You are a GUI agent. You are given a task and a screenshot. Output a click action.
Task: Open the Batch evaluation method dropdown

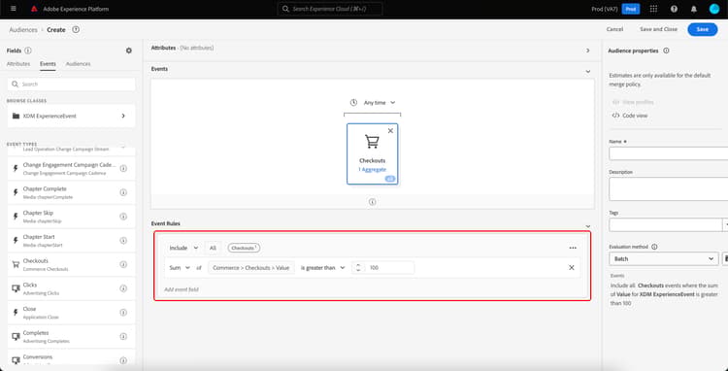[664, 258]
